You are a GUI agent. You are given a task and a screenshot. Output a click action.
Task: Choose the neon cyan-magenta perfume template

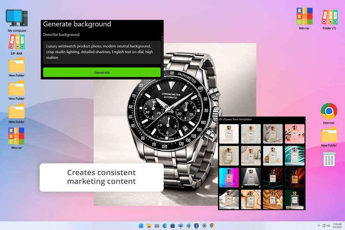click(x=229, y=177)
